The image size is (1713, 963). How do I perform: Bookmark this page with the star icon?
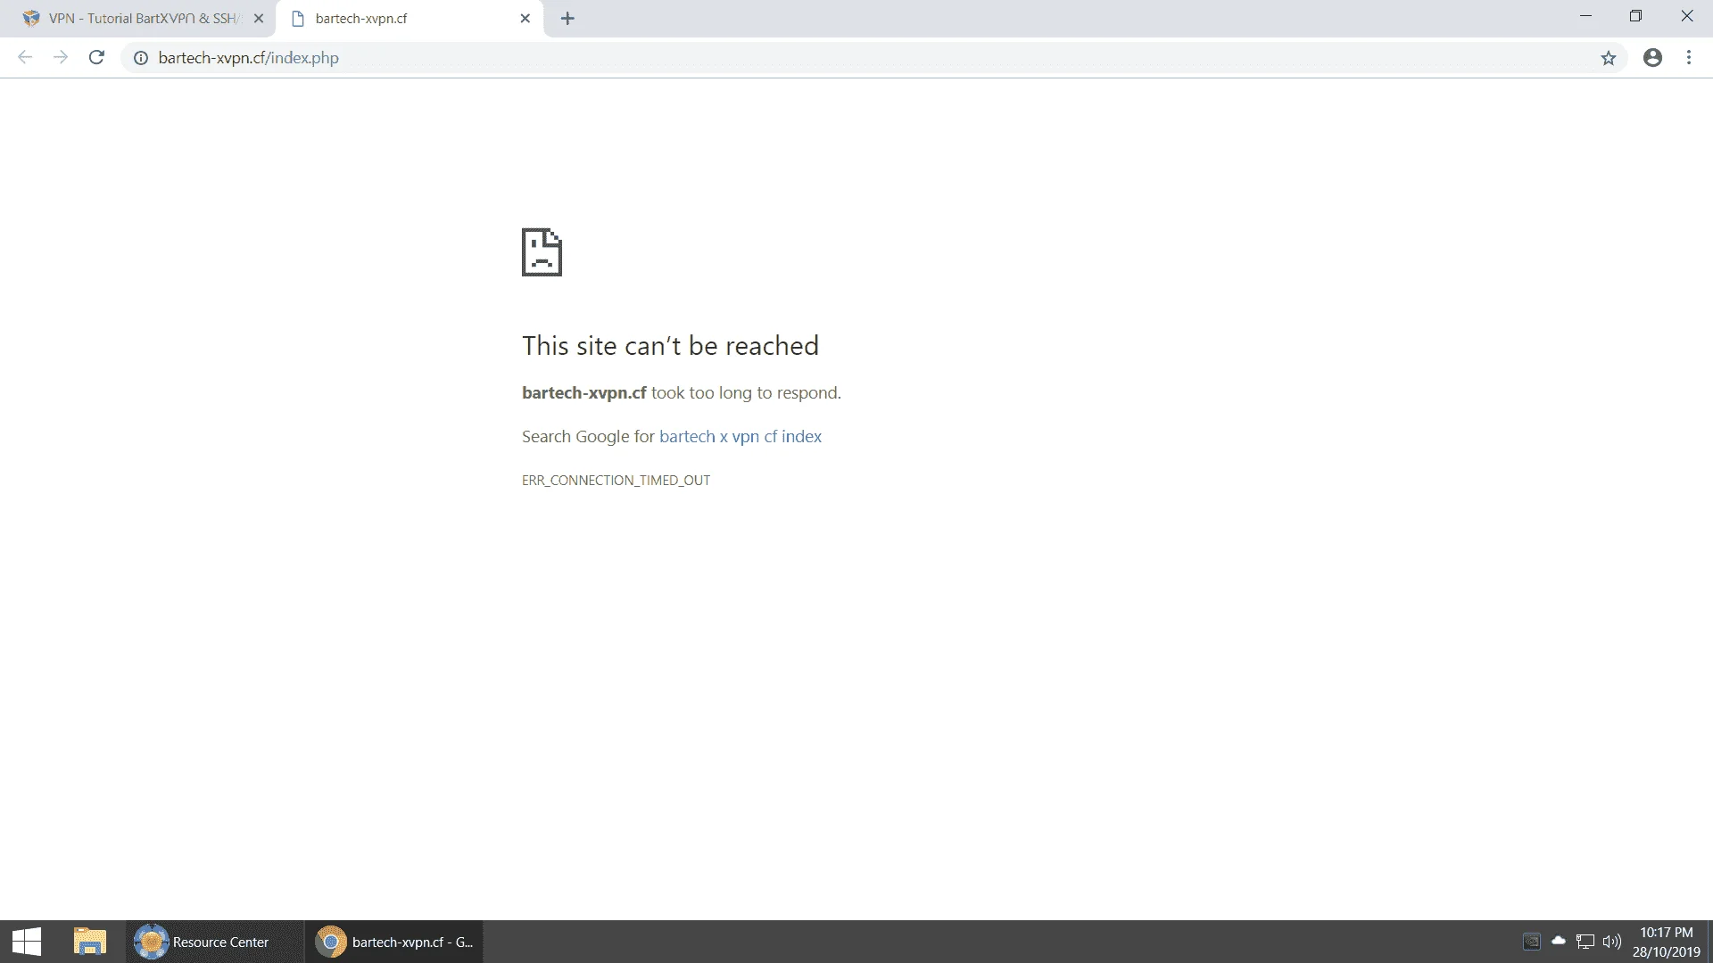tap(1608, 58)
